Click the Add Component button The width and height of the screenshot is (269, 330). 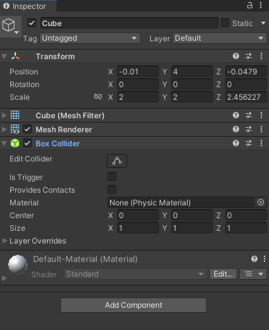coord(134,305)
